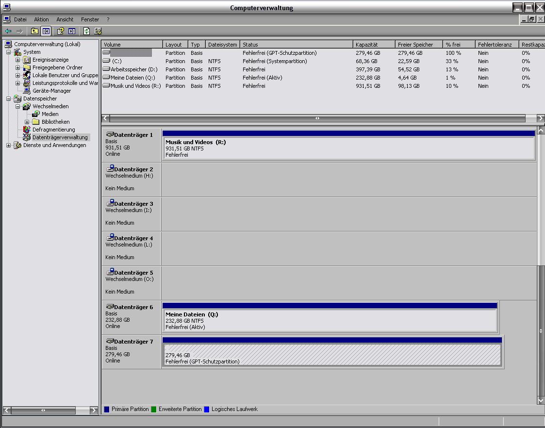Click the Freier Speicher column header
Screen dimensions: 545x428
tap(418, 45)
